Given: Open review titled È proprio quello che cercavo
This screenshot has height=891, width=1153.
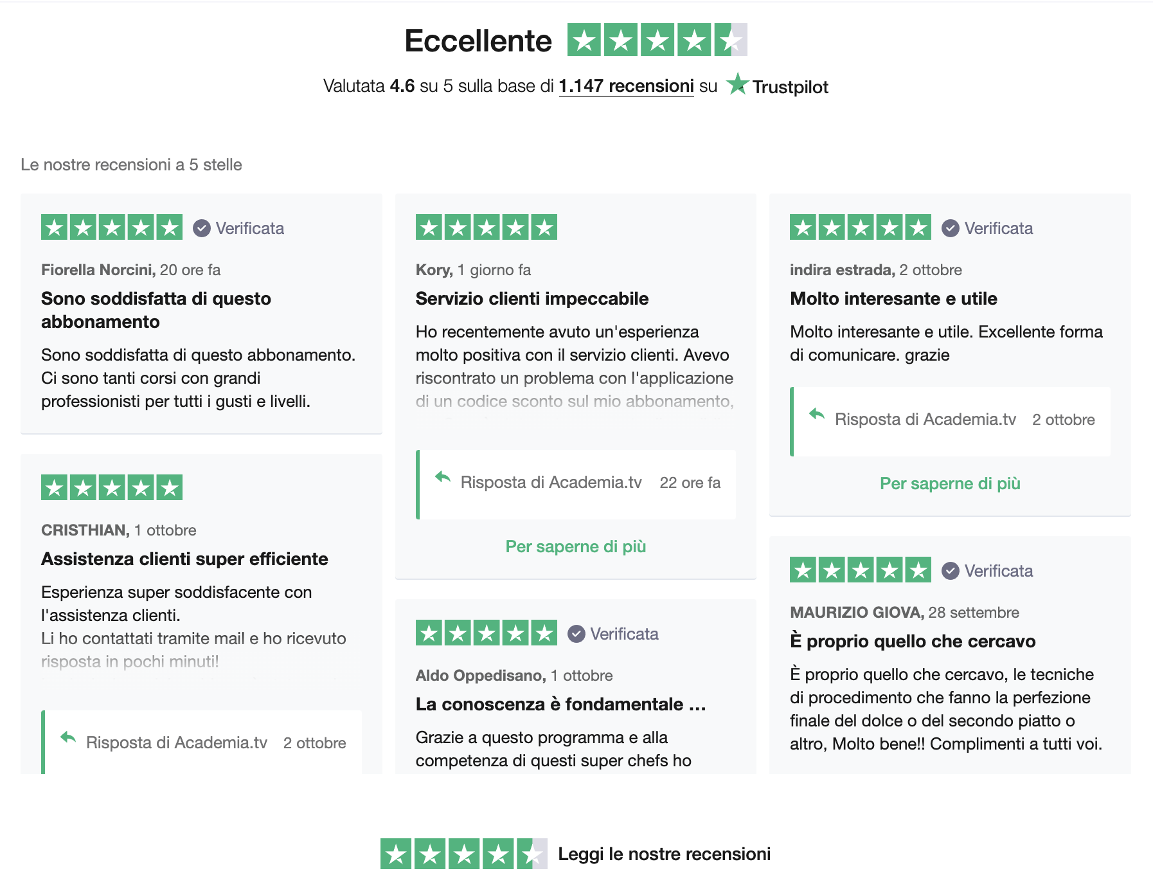Looking at the screenshot, I should coord(913,641).
